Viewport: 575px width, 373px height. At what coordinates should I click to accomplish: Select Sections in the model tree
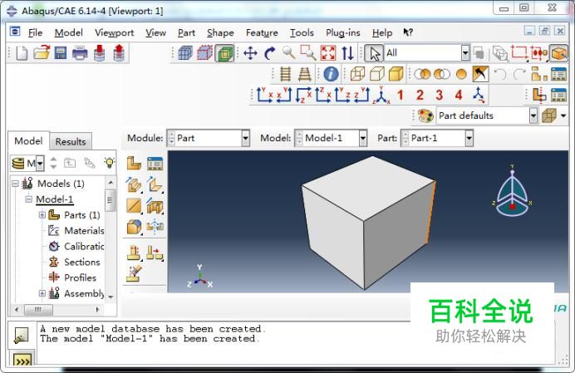(x=82, y=262)
